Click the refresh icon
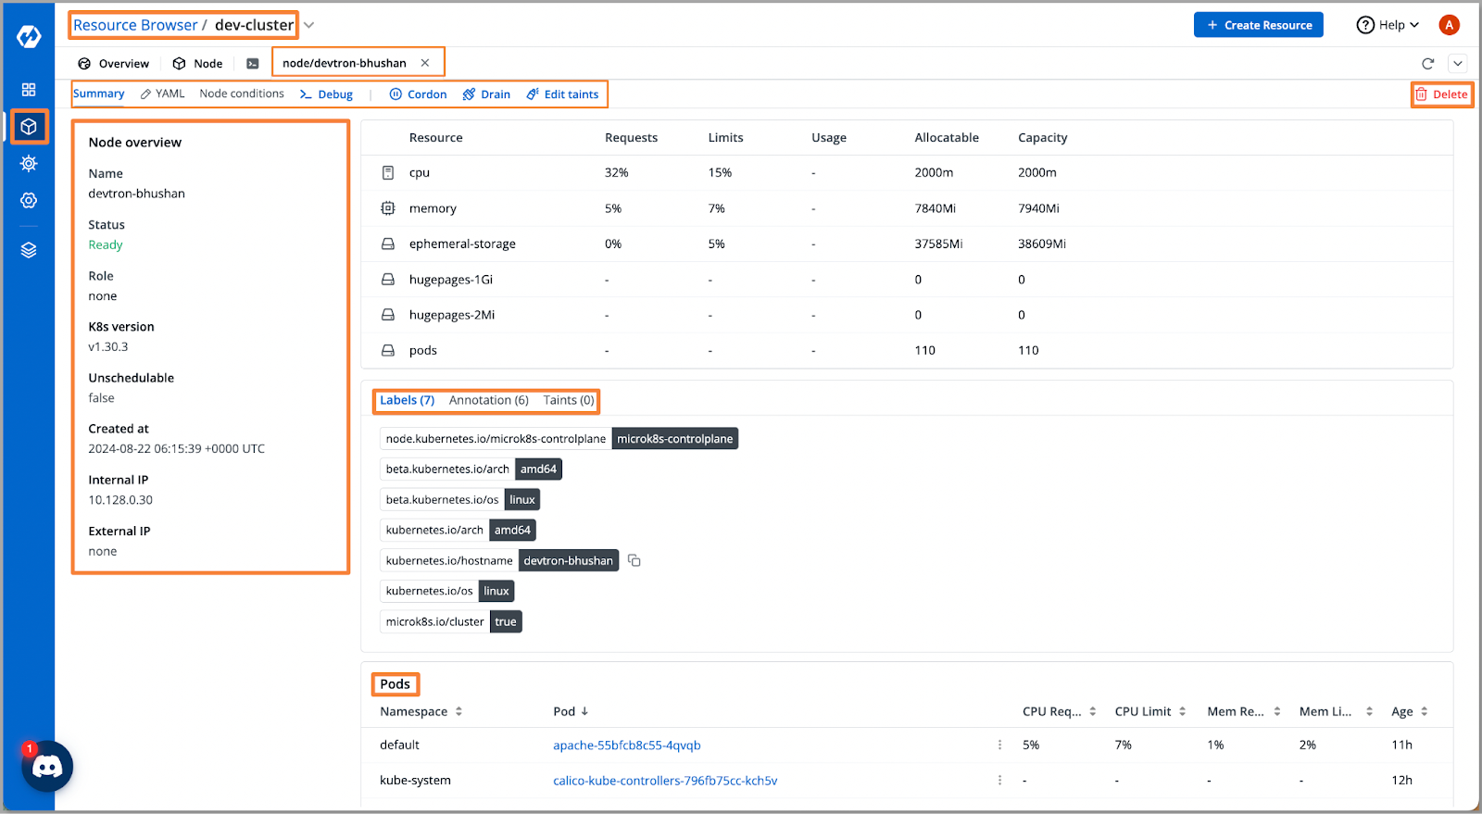Viewport: 1482px width, 814px height. [1427, 64]
